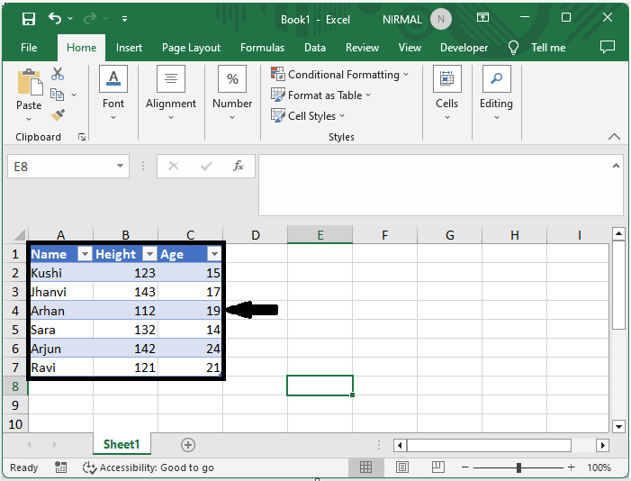
Task: Expand the Number group
Action: click(232, 93)
